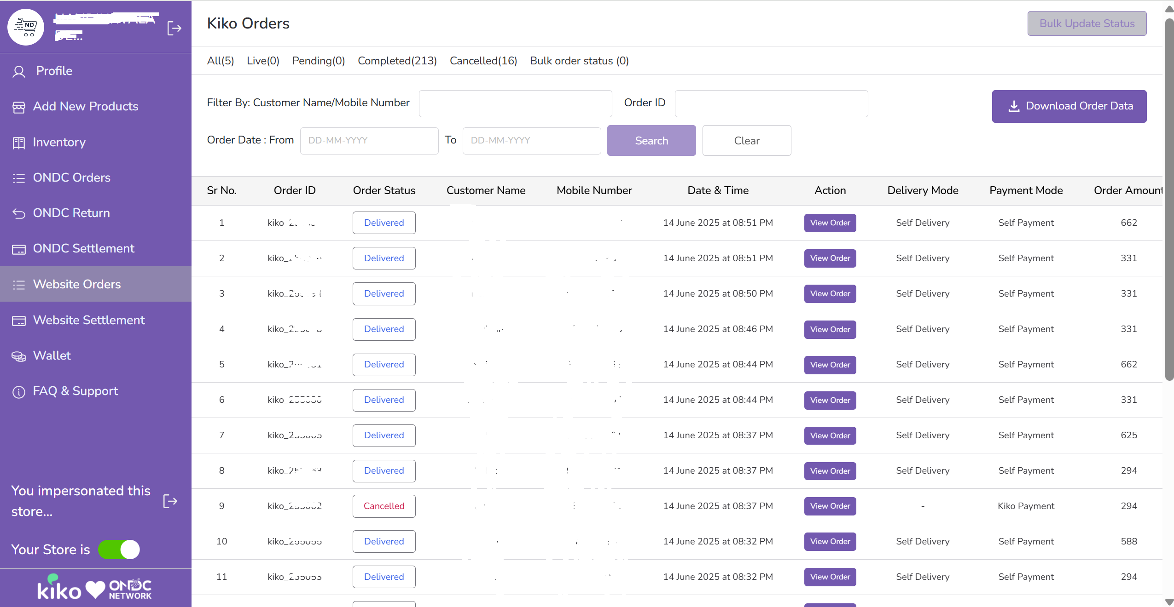Download order data using the purple button

1069,106
